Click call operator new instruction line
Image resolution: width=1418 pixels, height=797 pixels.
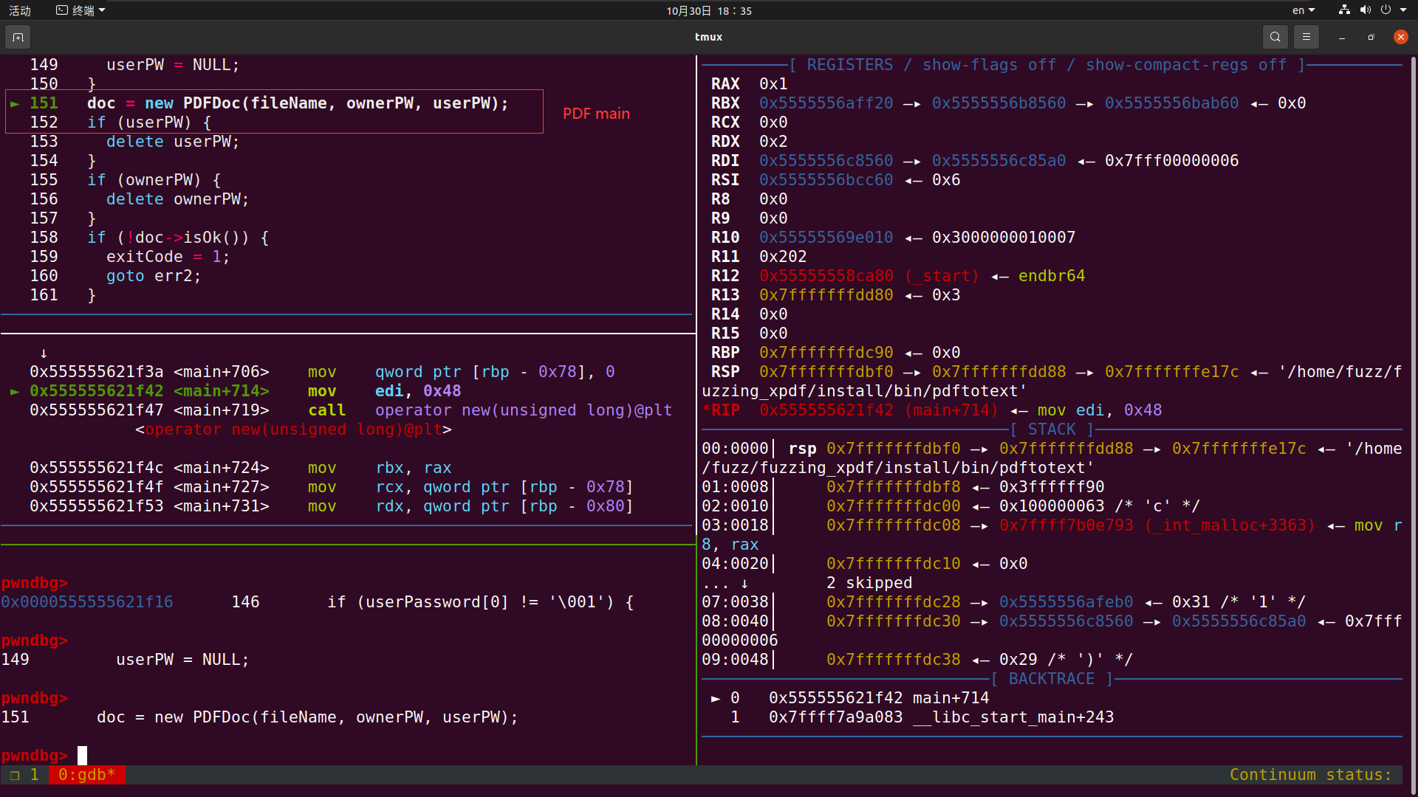click(x=351, y=410)
